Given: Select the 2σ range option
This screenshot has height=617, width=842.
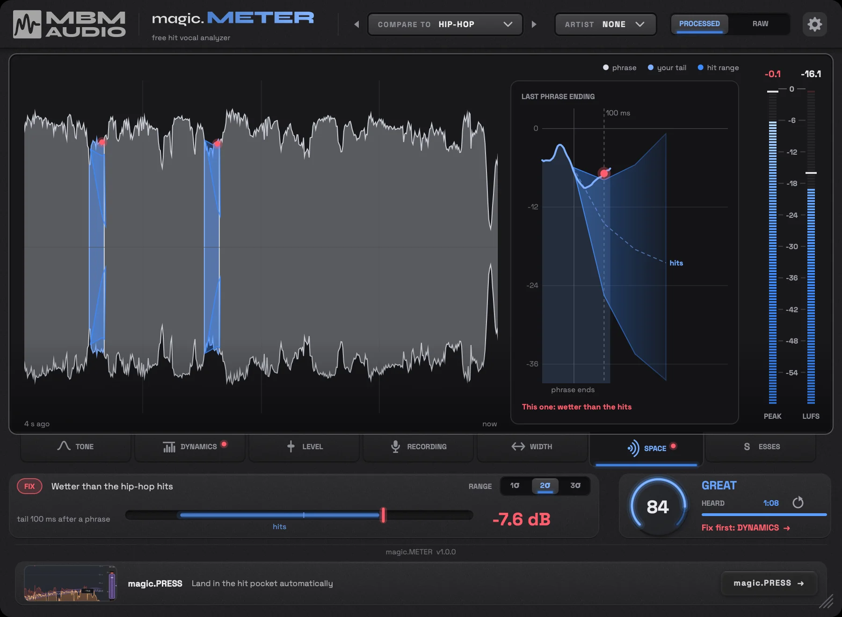Looking at the screenshot, I should (x=545, y=486).
